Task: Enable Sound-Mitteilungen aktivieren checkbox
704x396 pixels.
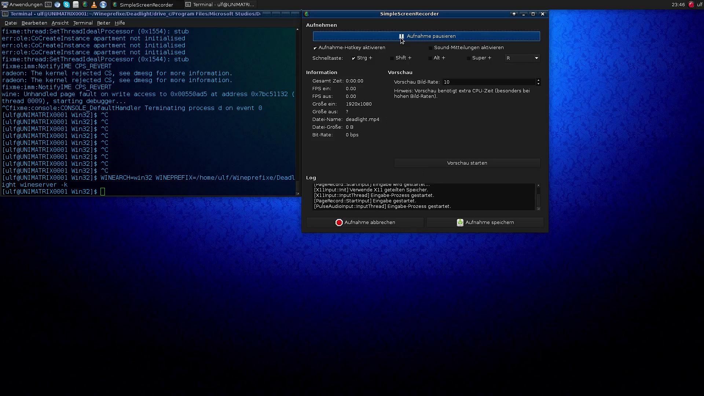Action: click(x=430, y=48)
